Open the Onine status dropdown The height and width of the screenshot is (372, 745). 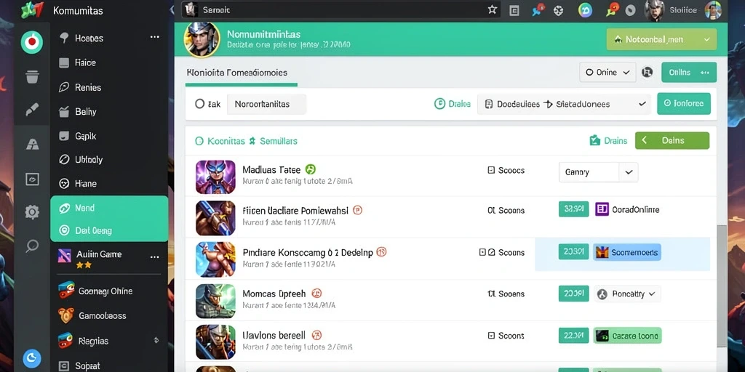point(607,72)
